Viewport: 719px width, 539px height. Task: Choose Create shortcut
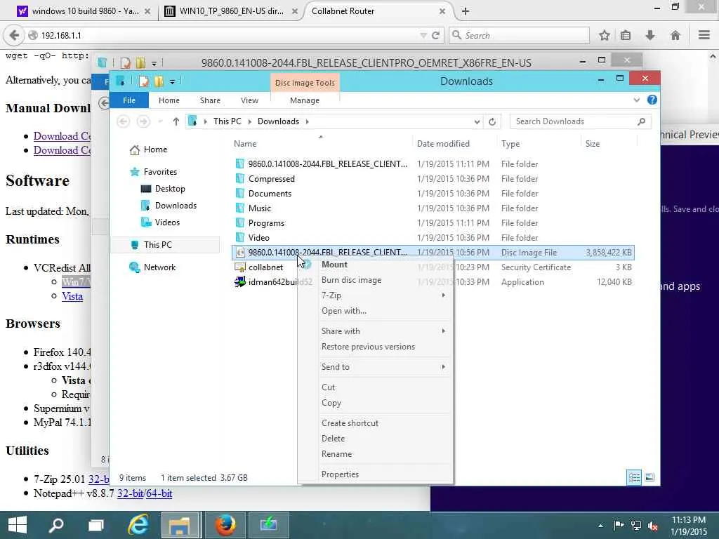(350, 423)
